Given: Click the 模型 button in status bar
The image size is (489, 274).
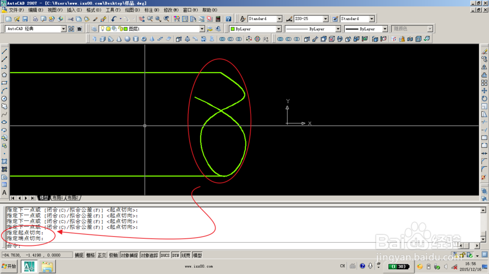Looking at the screenshot, I should (198, 255).
